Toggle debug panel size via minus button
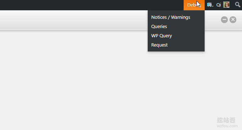Viewport: 242px width, 130px height. tap(224, 20)
